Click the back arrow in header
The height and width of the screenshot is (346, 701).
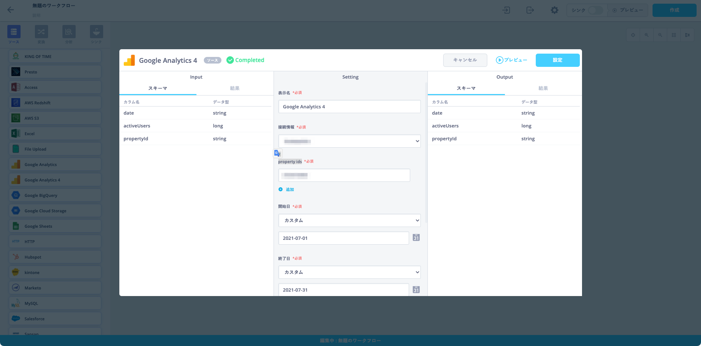11,10
